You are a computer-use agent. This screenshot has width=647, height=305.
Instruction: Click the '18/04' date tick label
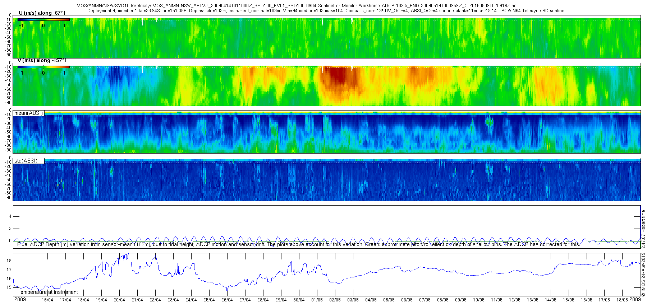pos(83,300)
